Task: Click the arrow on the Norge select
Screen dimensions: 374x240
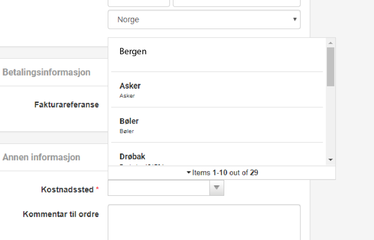Action: click(295, 19)
